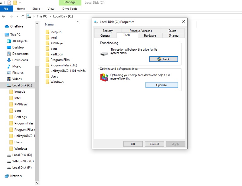Click Local Disk (C:) in address bar
This screenshot has height=186, width=242.
(63, 16)
